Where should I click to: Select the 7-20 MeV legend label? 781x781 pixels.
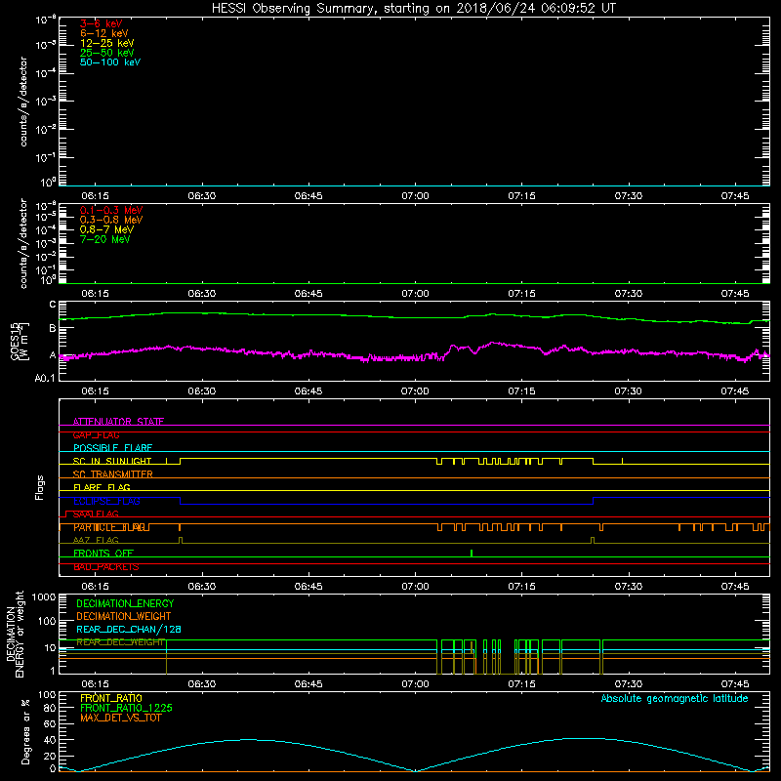[x=104, y=239]
